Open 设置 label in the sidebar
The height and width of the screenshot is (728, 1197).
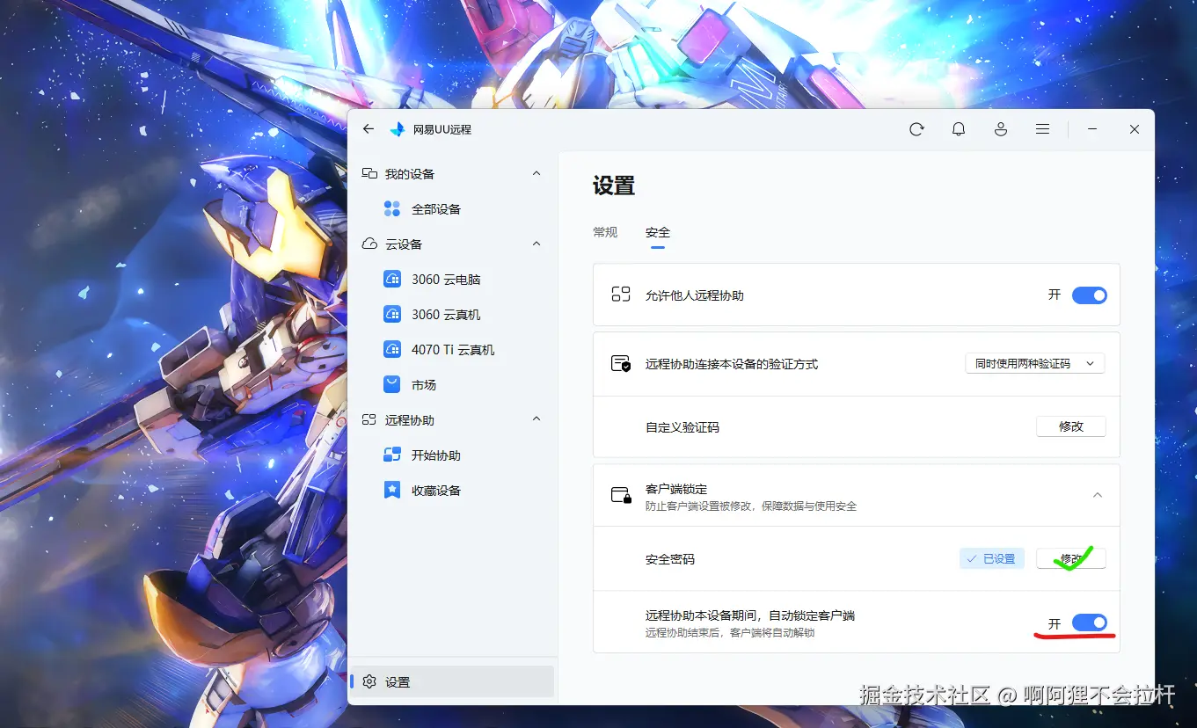(398, 682)
